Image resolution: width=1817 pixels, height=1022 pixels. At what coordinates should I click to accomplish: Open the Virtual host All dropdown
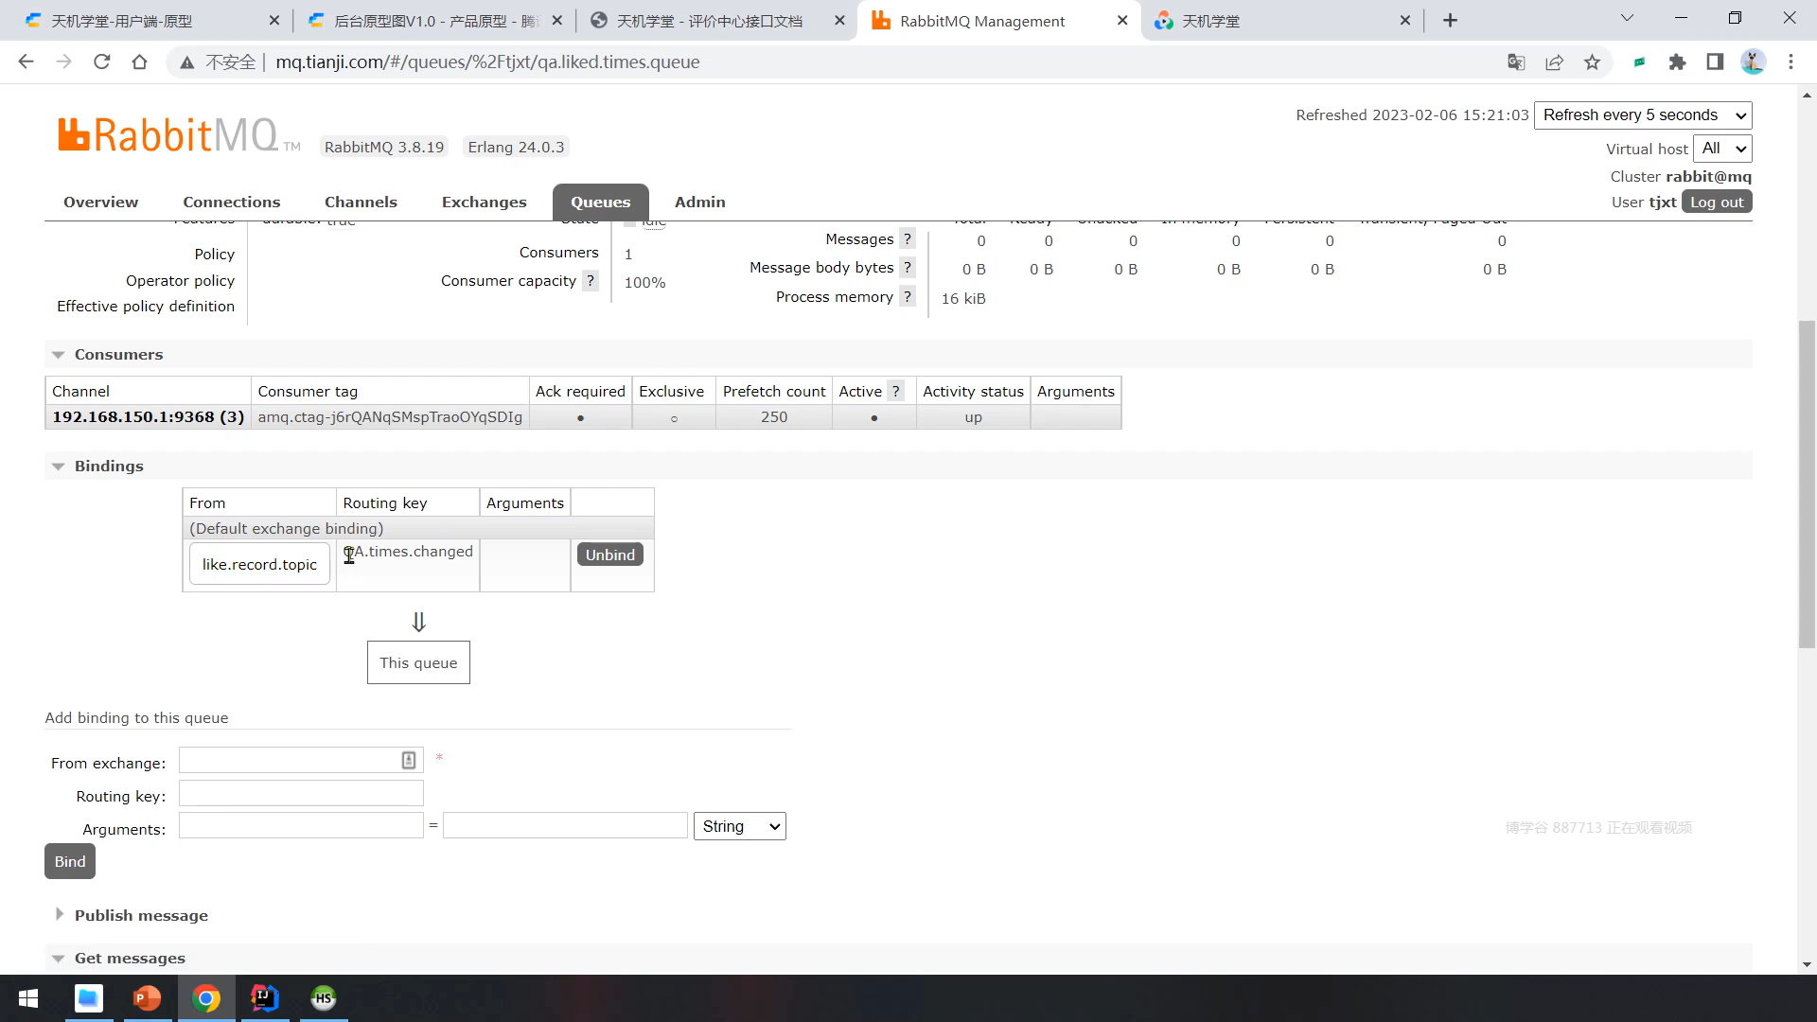pos(1721,149)
